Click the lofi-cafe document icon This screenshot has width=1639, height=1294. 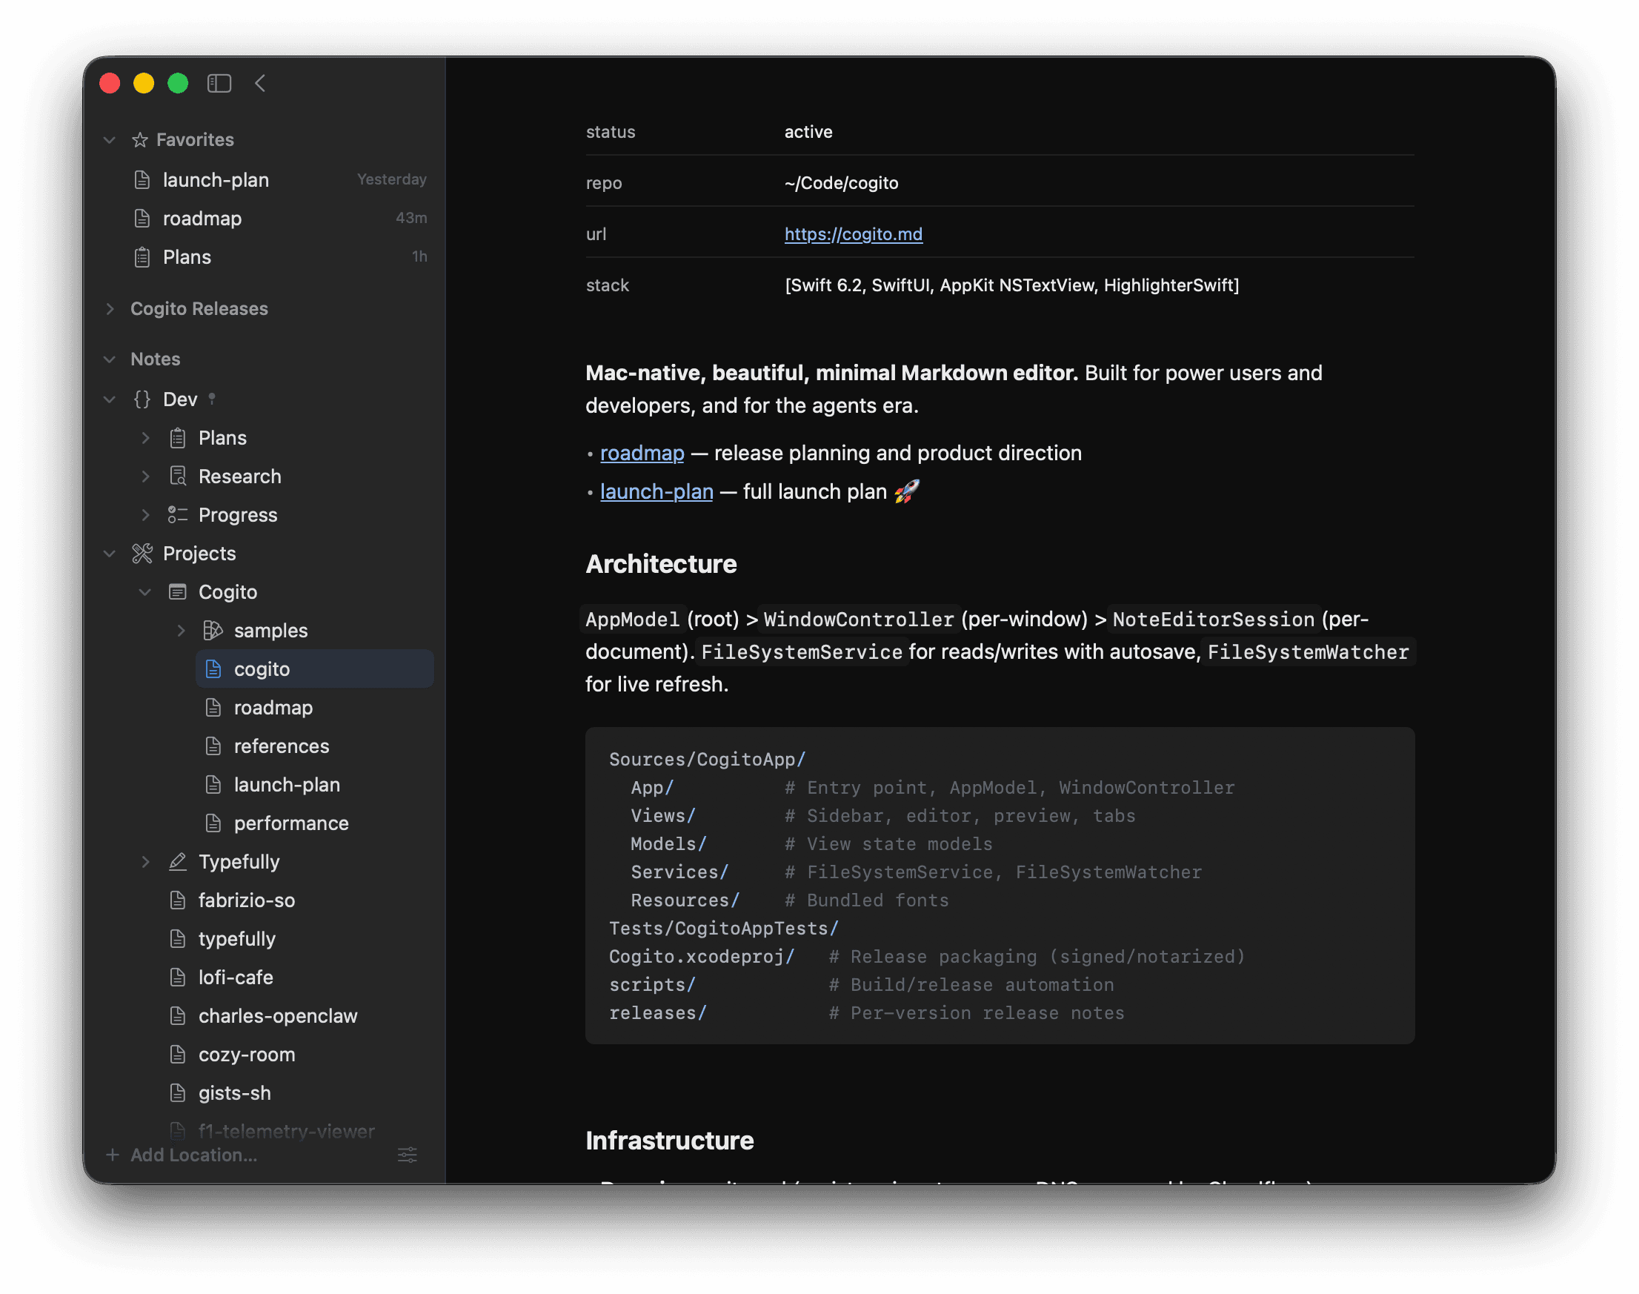(x=177, y=978)
